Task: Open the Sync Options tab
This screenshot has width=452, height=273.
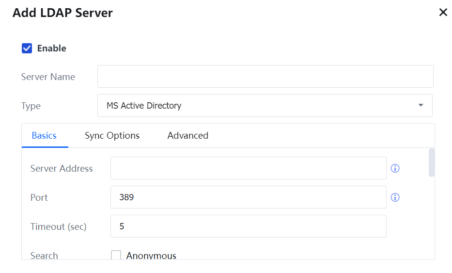Action: pos(112,135)
